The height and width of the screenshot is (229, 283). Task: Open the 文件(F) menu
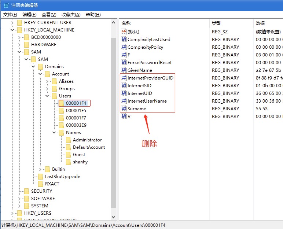point(10,15)
